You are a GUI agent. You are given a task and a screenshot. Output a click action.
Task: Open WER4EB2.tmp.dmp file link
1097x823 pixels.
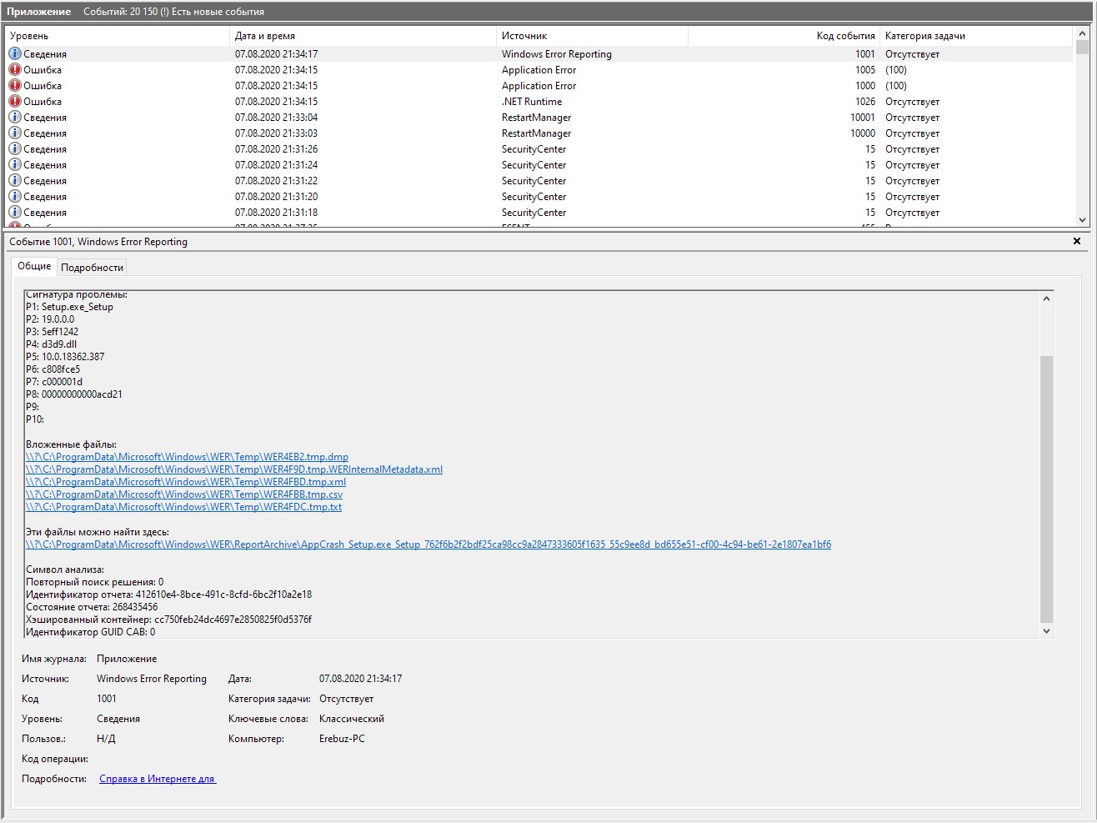[187, 457]
